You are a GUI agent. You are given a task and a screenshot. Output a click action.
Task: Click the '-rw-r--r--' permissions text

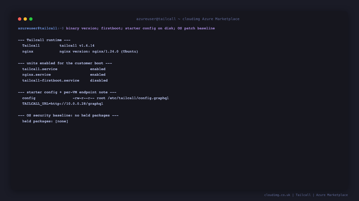(x=84, y=98)
